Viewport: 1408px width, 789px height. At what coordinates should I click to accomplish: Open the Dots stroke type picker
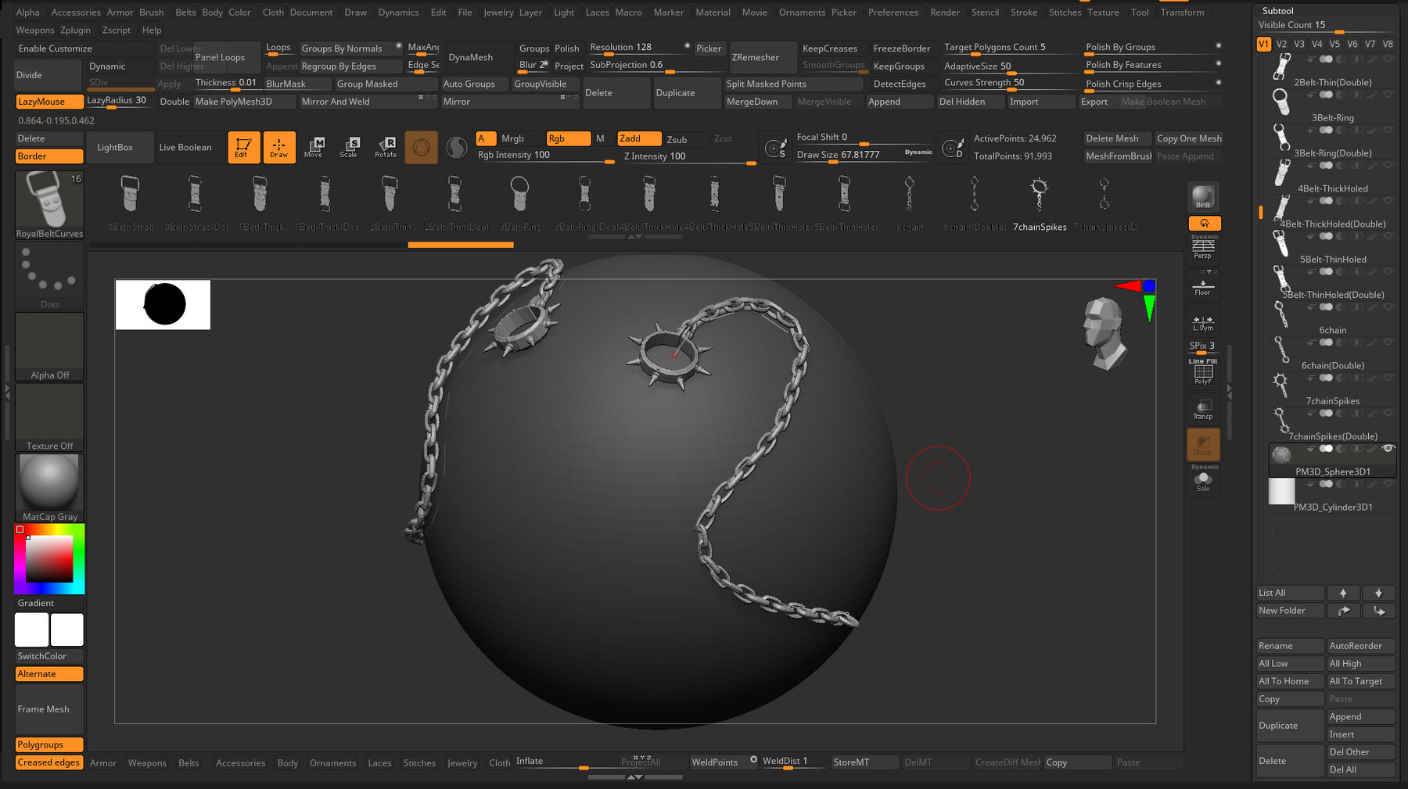49,275
